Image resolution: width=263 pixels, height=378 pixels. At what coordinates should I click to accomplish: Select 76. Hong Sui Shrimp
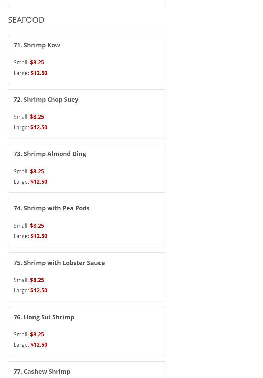(x=44, y=317)
